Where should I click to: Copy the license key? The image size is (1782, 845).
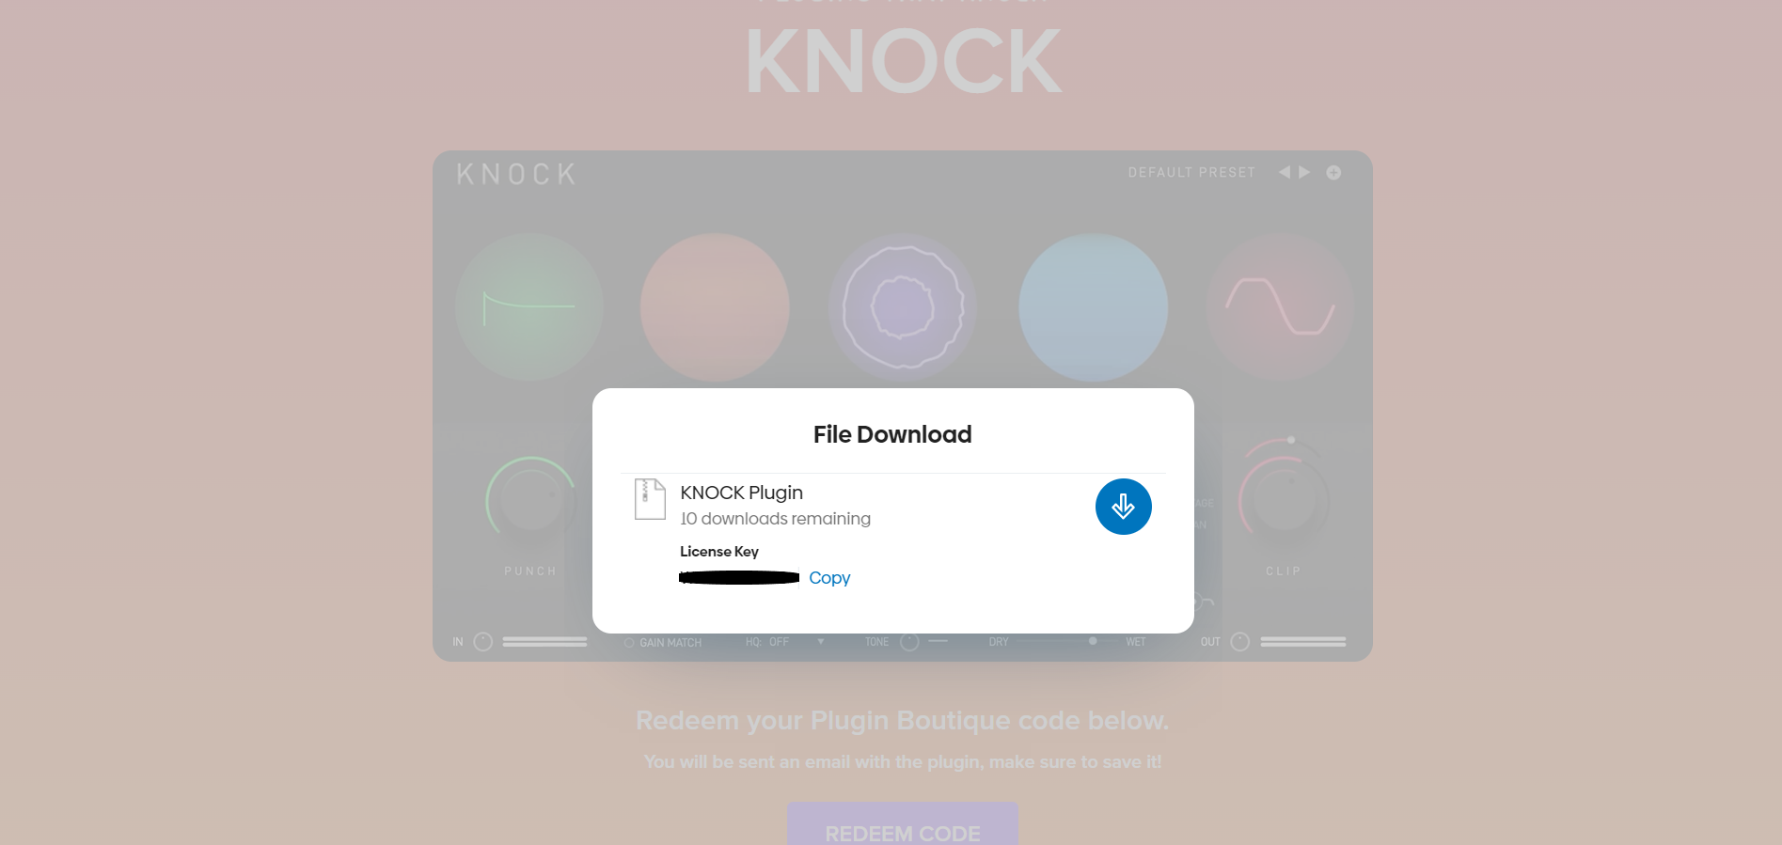829,578
